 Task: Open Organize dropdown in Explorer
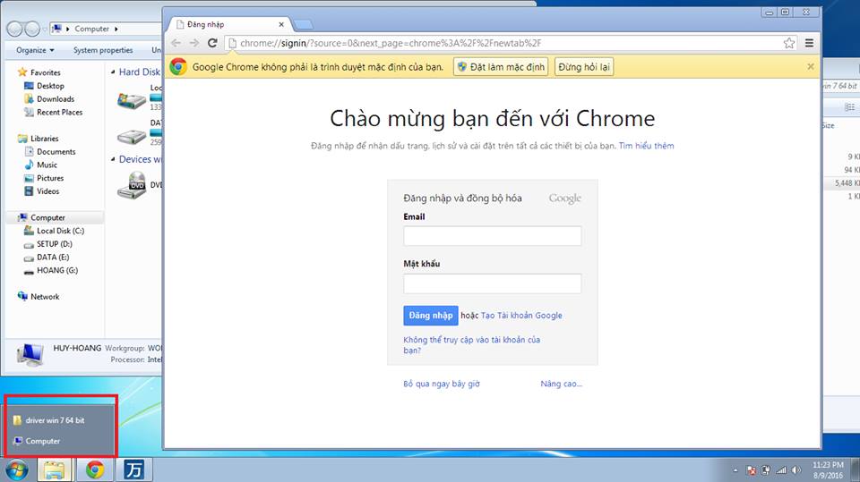coord(35,50)
